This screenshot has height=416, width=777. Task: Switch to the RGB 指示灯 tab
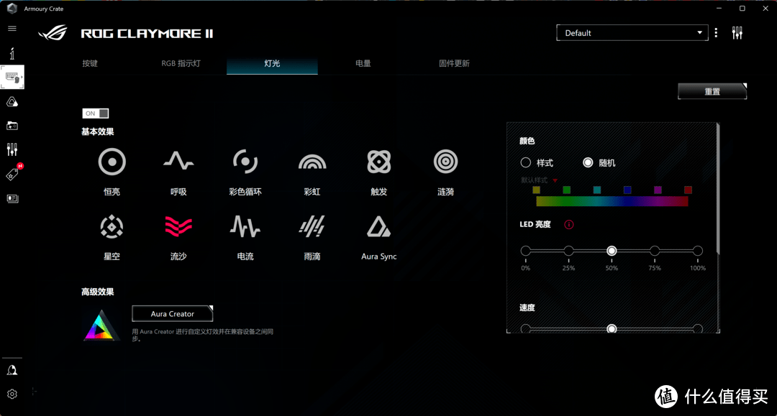[x=181, y=63]
